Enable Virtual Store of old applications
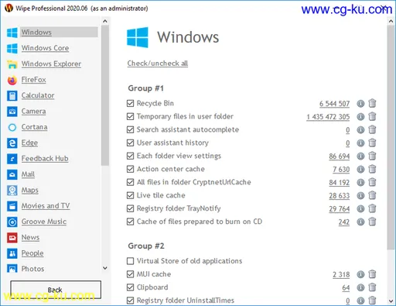This screenshot has height=306, width=396. (131, 261)
